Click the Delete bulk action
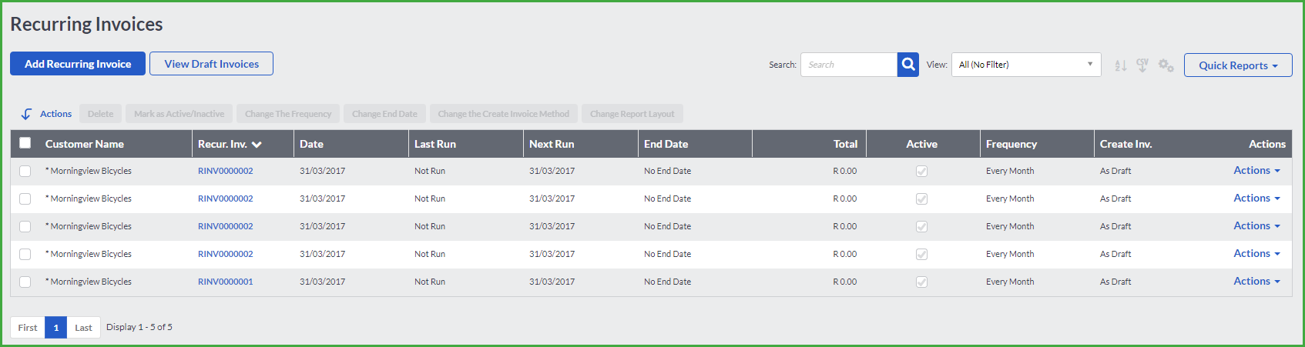Image resolution: width=1305 pixels, height=347 pixels. (100, 114)
